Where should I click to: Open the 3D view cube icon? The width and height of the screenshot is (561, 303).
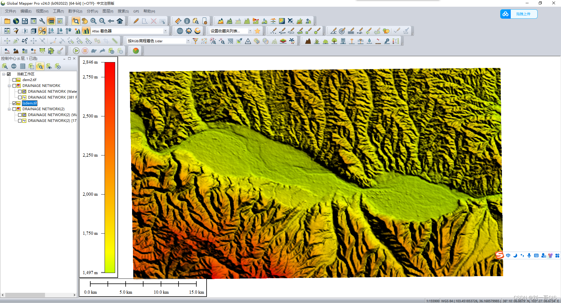34,31
